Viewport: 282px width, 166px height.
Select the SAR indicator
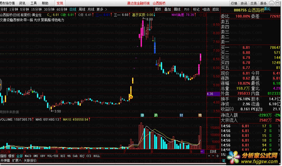(75, 156)
